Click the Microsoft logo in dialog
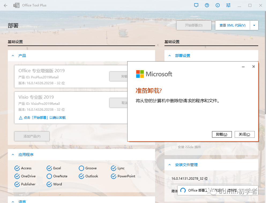 154,74
